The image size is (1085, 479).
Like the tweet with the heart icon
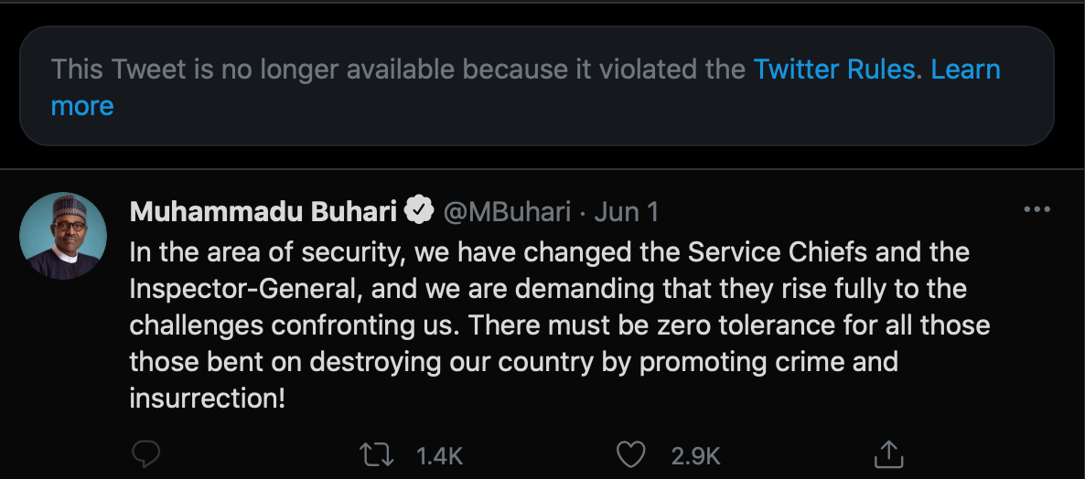630,454
